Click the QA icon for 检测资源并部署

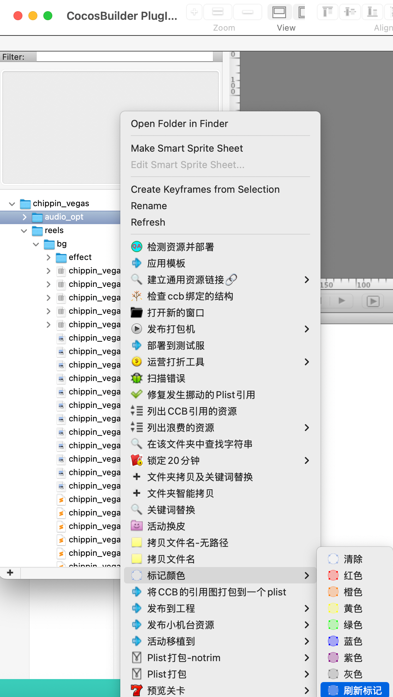pos(137,247)
